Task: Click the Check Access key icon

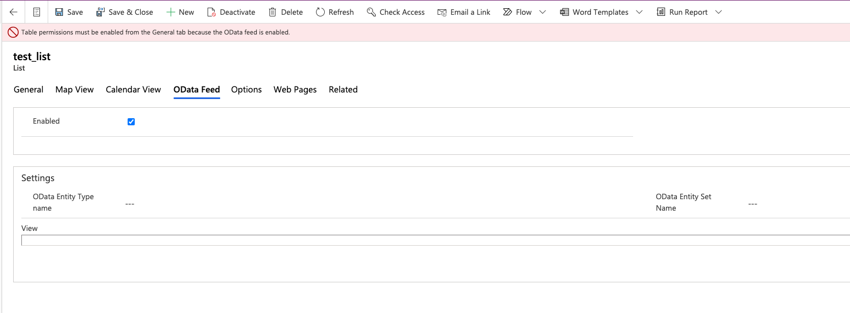Action: pos(371,12)
